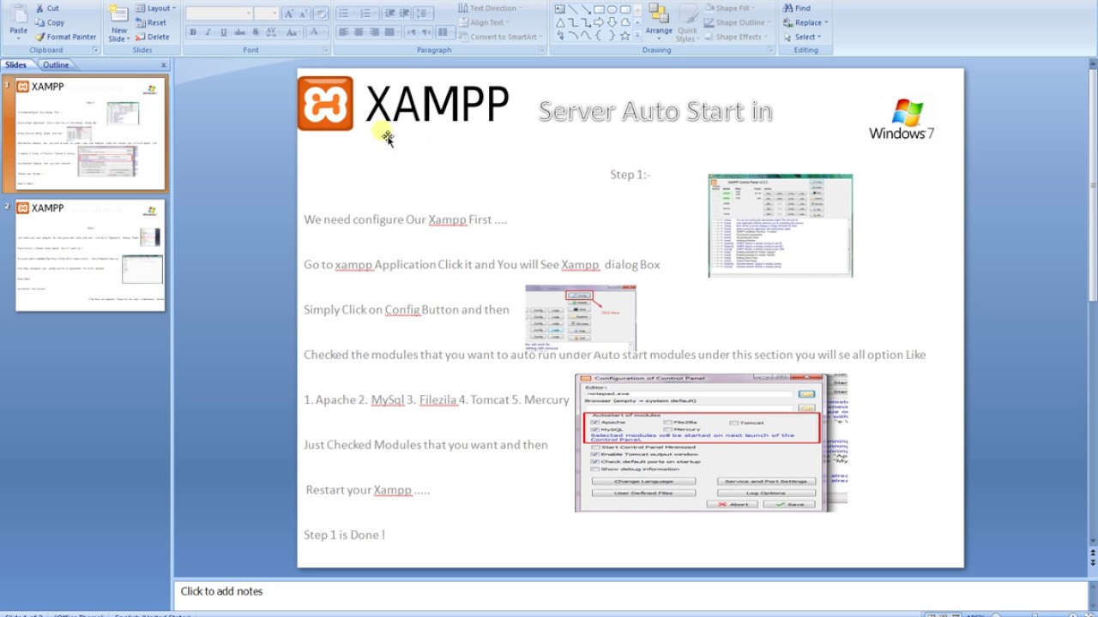Expand the Replace dropdown arrow
Screen dimensions: 1098x617
[827, 23]
